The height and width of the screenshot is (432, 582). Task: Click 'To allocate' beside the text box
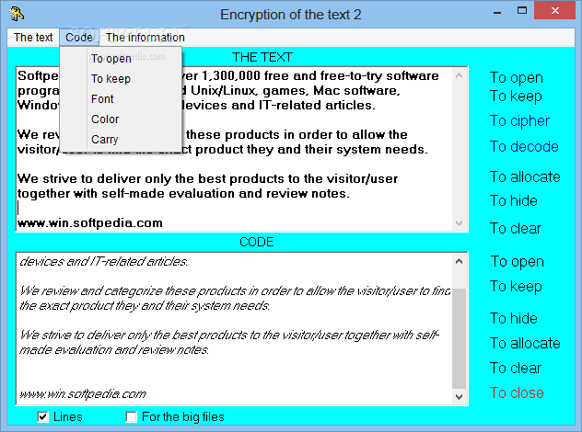click(525, 176)
